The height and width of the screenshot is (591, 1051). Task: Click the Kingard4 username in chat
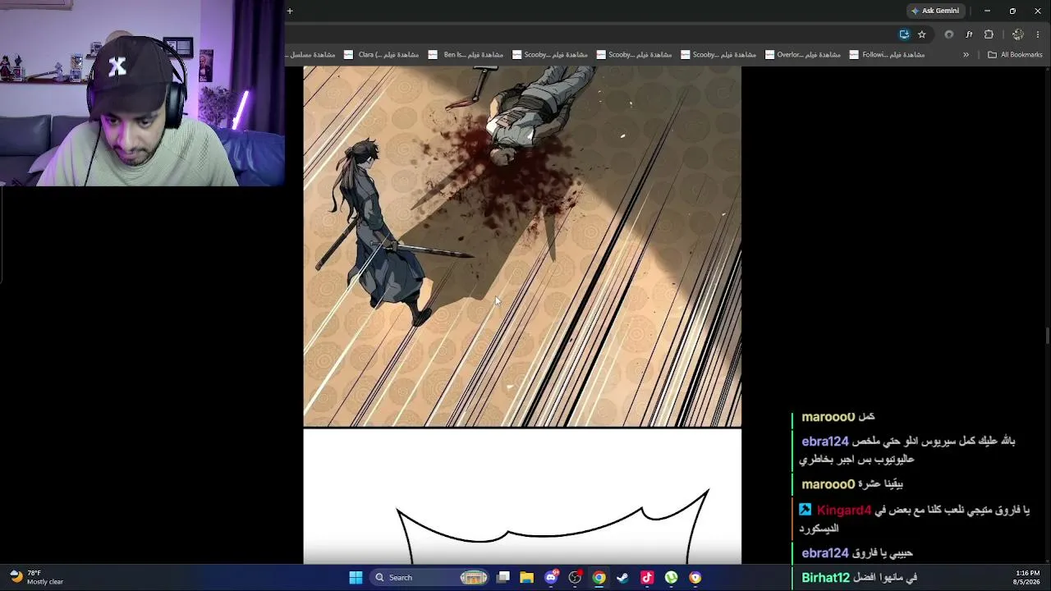click(x=844, y=511)
